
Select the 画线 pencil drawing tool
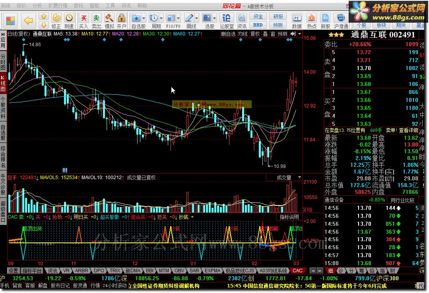tap(189, 18)
